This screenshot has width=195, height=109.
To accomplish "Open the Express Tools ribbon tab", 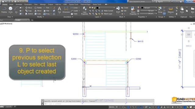I will click(x=74, y=4).
